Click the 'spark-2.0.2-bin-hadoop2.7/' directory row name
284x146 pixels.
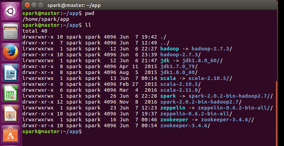click(201, 102)
